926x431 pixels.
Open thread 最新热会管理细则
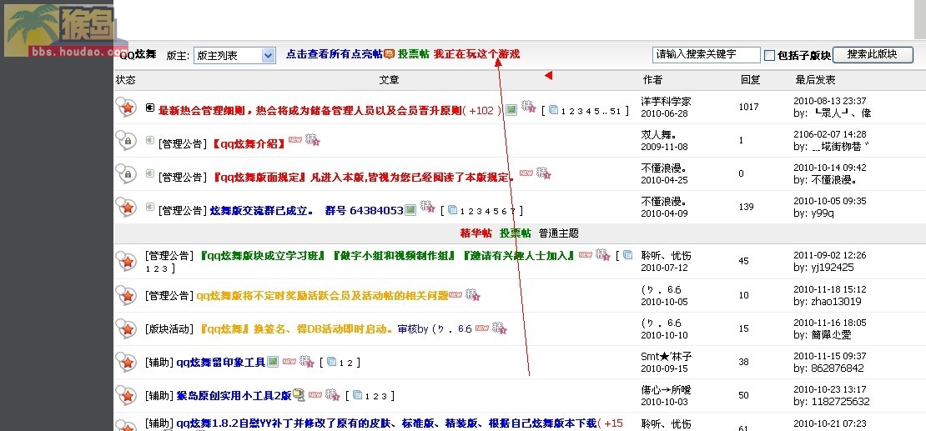pos(310,110)
